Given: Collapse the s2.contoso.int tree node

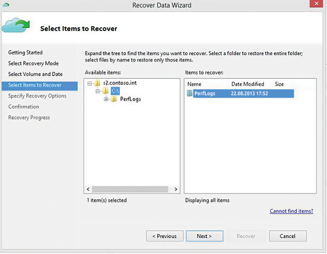Looking at the screenshot, I should 89,83.
